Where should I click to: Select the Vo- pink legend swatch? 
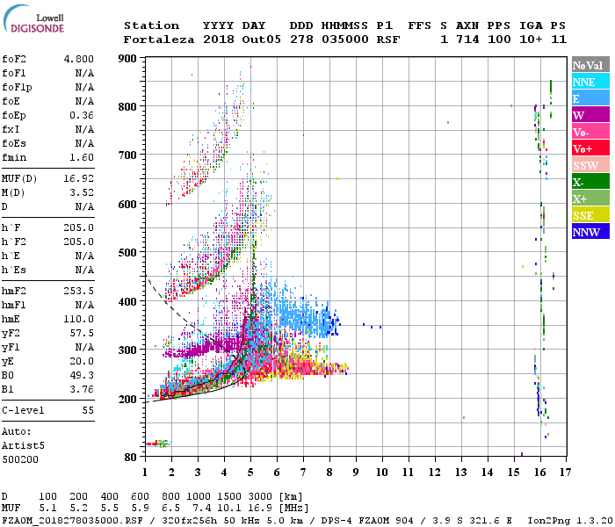click(590, 132)
